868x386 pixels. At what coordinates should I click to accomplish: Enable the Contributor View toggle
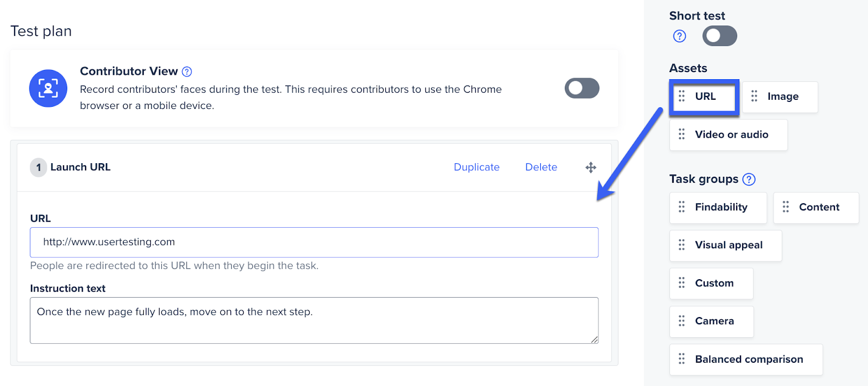582,88
